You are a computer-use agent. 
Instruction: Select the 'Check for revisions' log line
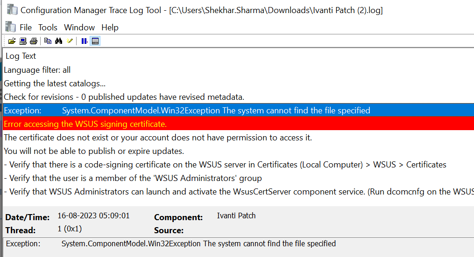click(124, 97)
